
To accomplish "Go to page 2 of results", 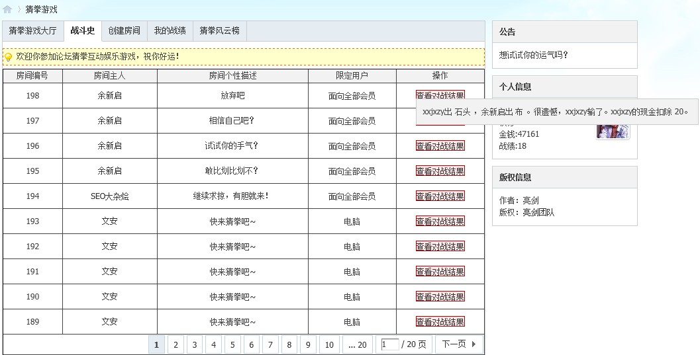I will 175,344.
